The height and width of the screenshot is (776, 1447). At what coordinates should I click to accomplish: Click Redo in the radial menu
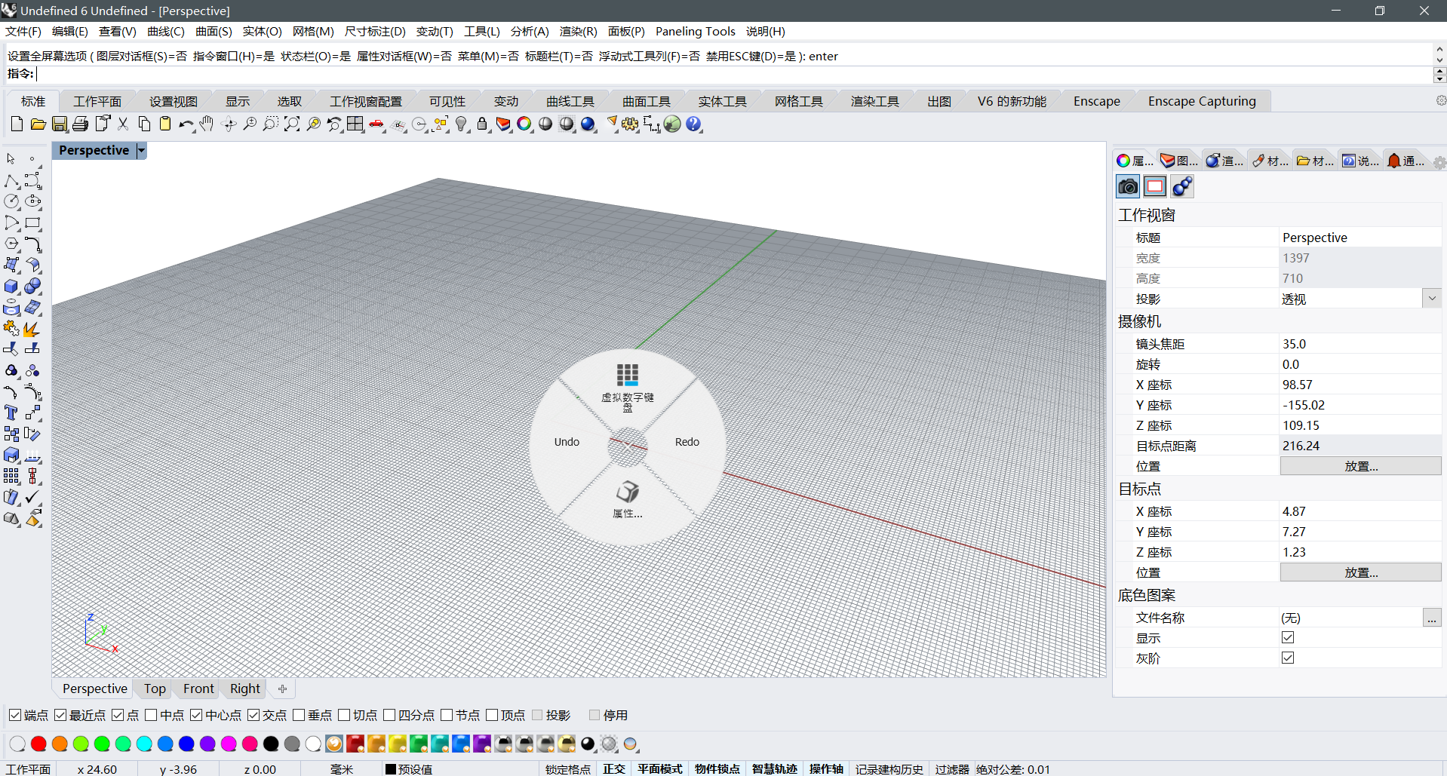[x=687, y=442]
